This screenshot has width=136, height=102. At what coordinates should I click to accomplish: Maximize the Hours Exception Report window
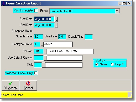coord(124,3)
